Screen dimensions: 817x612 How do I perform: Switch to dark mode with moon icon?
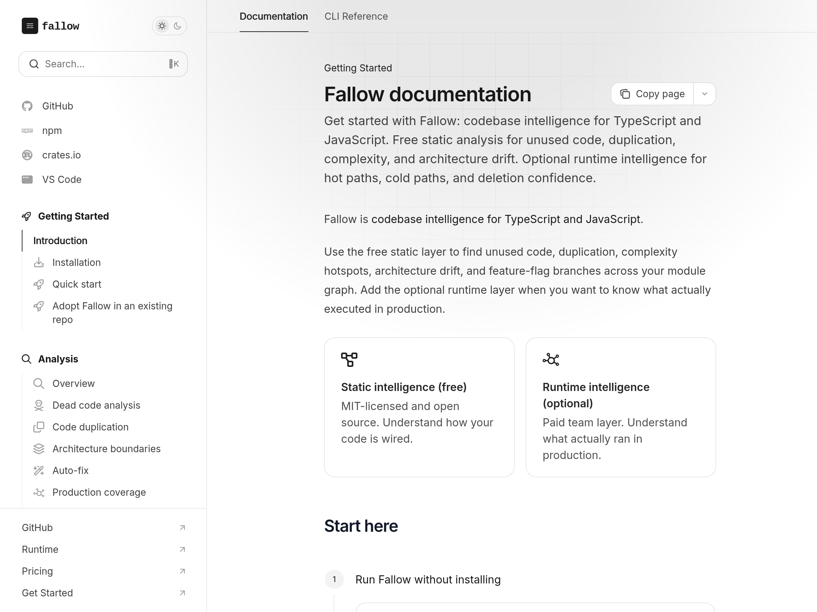[x=178, y=26]
